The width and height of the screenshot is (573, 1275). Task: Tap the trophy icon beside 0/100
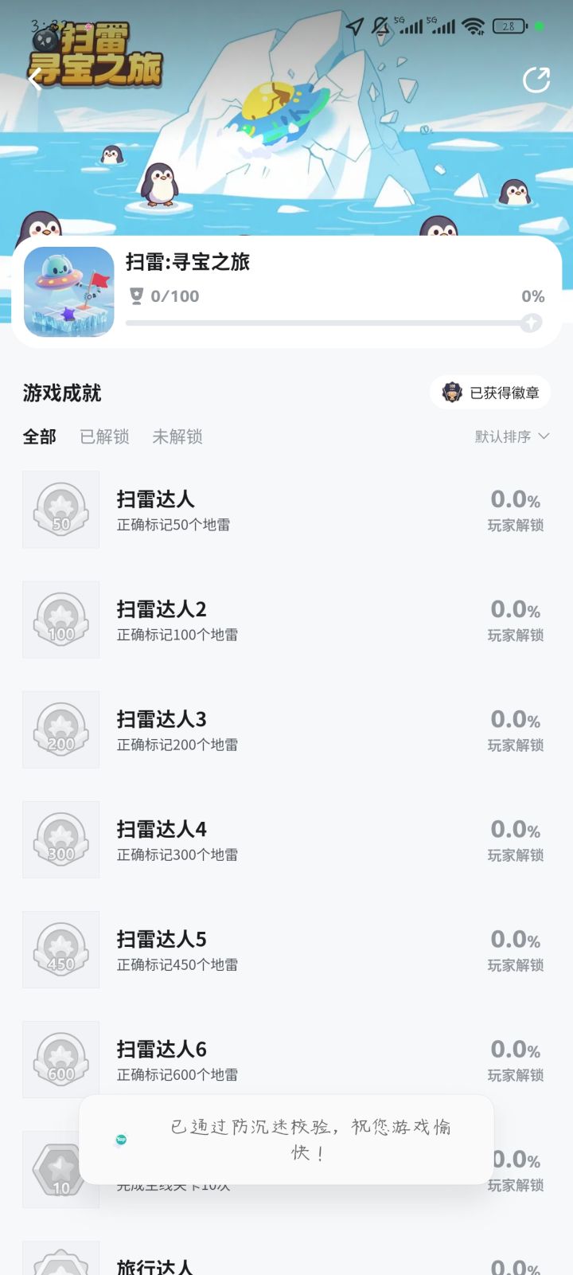pos(136,296)
